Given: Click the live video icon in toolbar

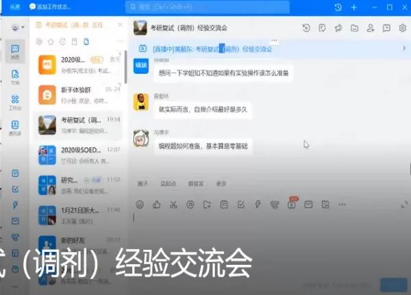Looking at the screenshot, I should click(292, 204).
